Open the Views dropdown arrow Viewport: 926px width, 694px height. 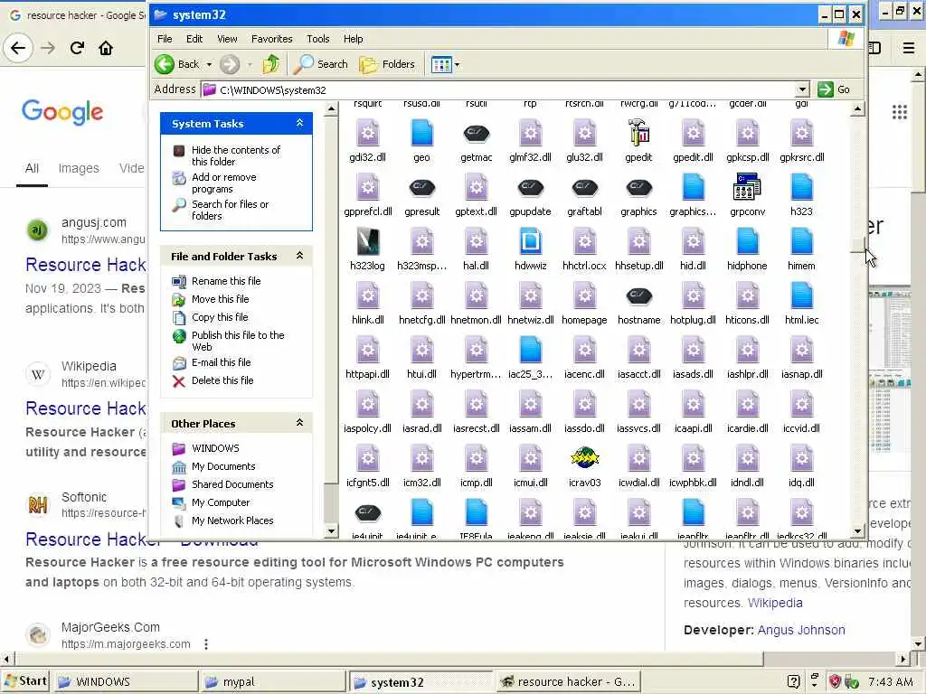(x=457, y=64)
